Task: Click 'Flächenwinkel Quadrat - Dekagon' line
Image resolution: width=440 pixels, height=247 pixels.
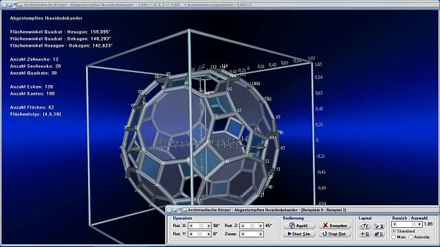Action: pyautogui.click(x=60, y=38)
